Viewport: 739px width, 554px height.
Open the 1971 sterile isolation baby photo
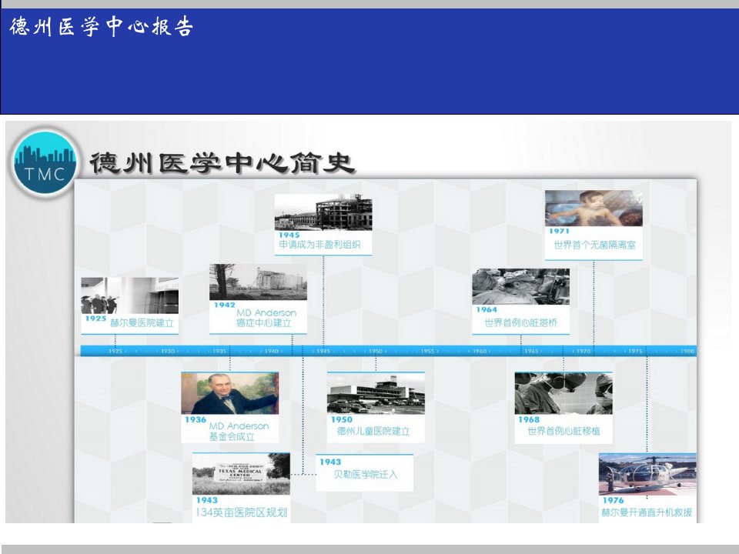tap(594, 209)
